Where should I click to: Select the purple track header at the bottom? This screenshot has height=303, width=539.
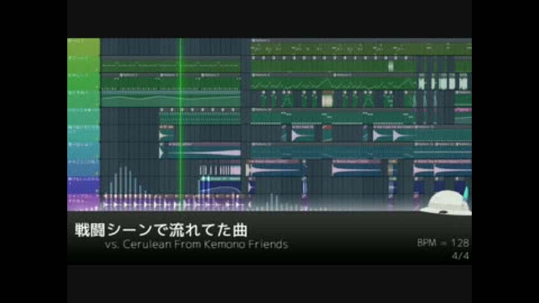(84, 203)
